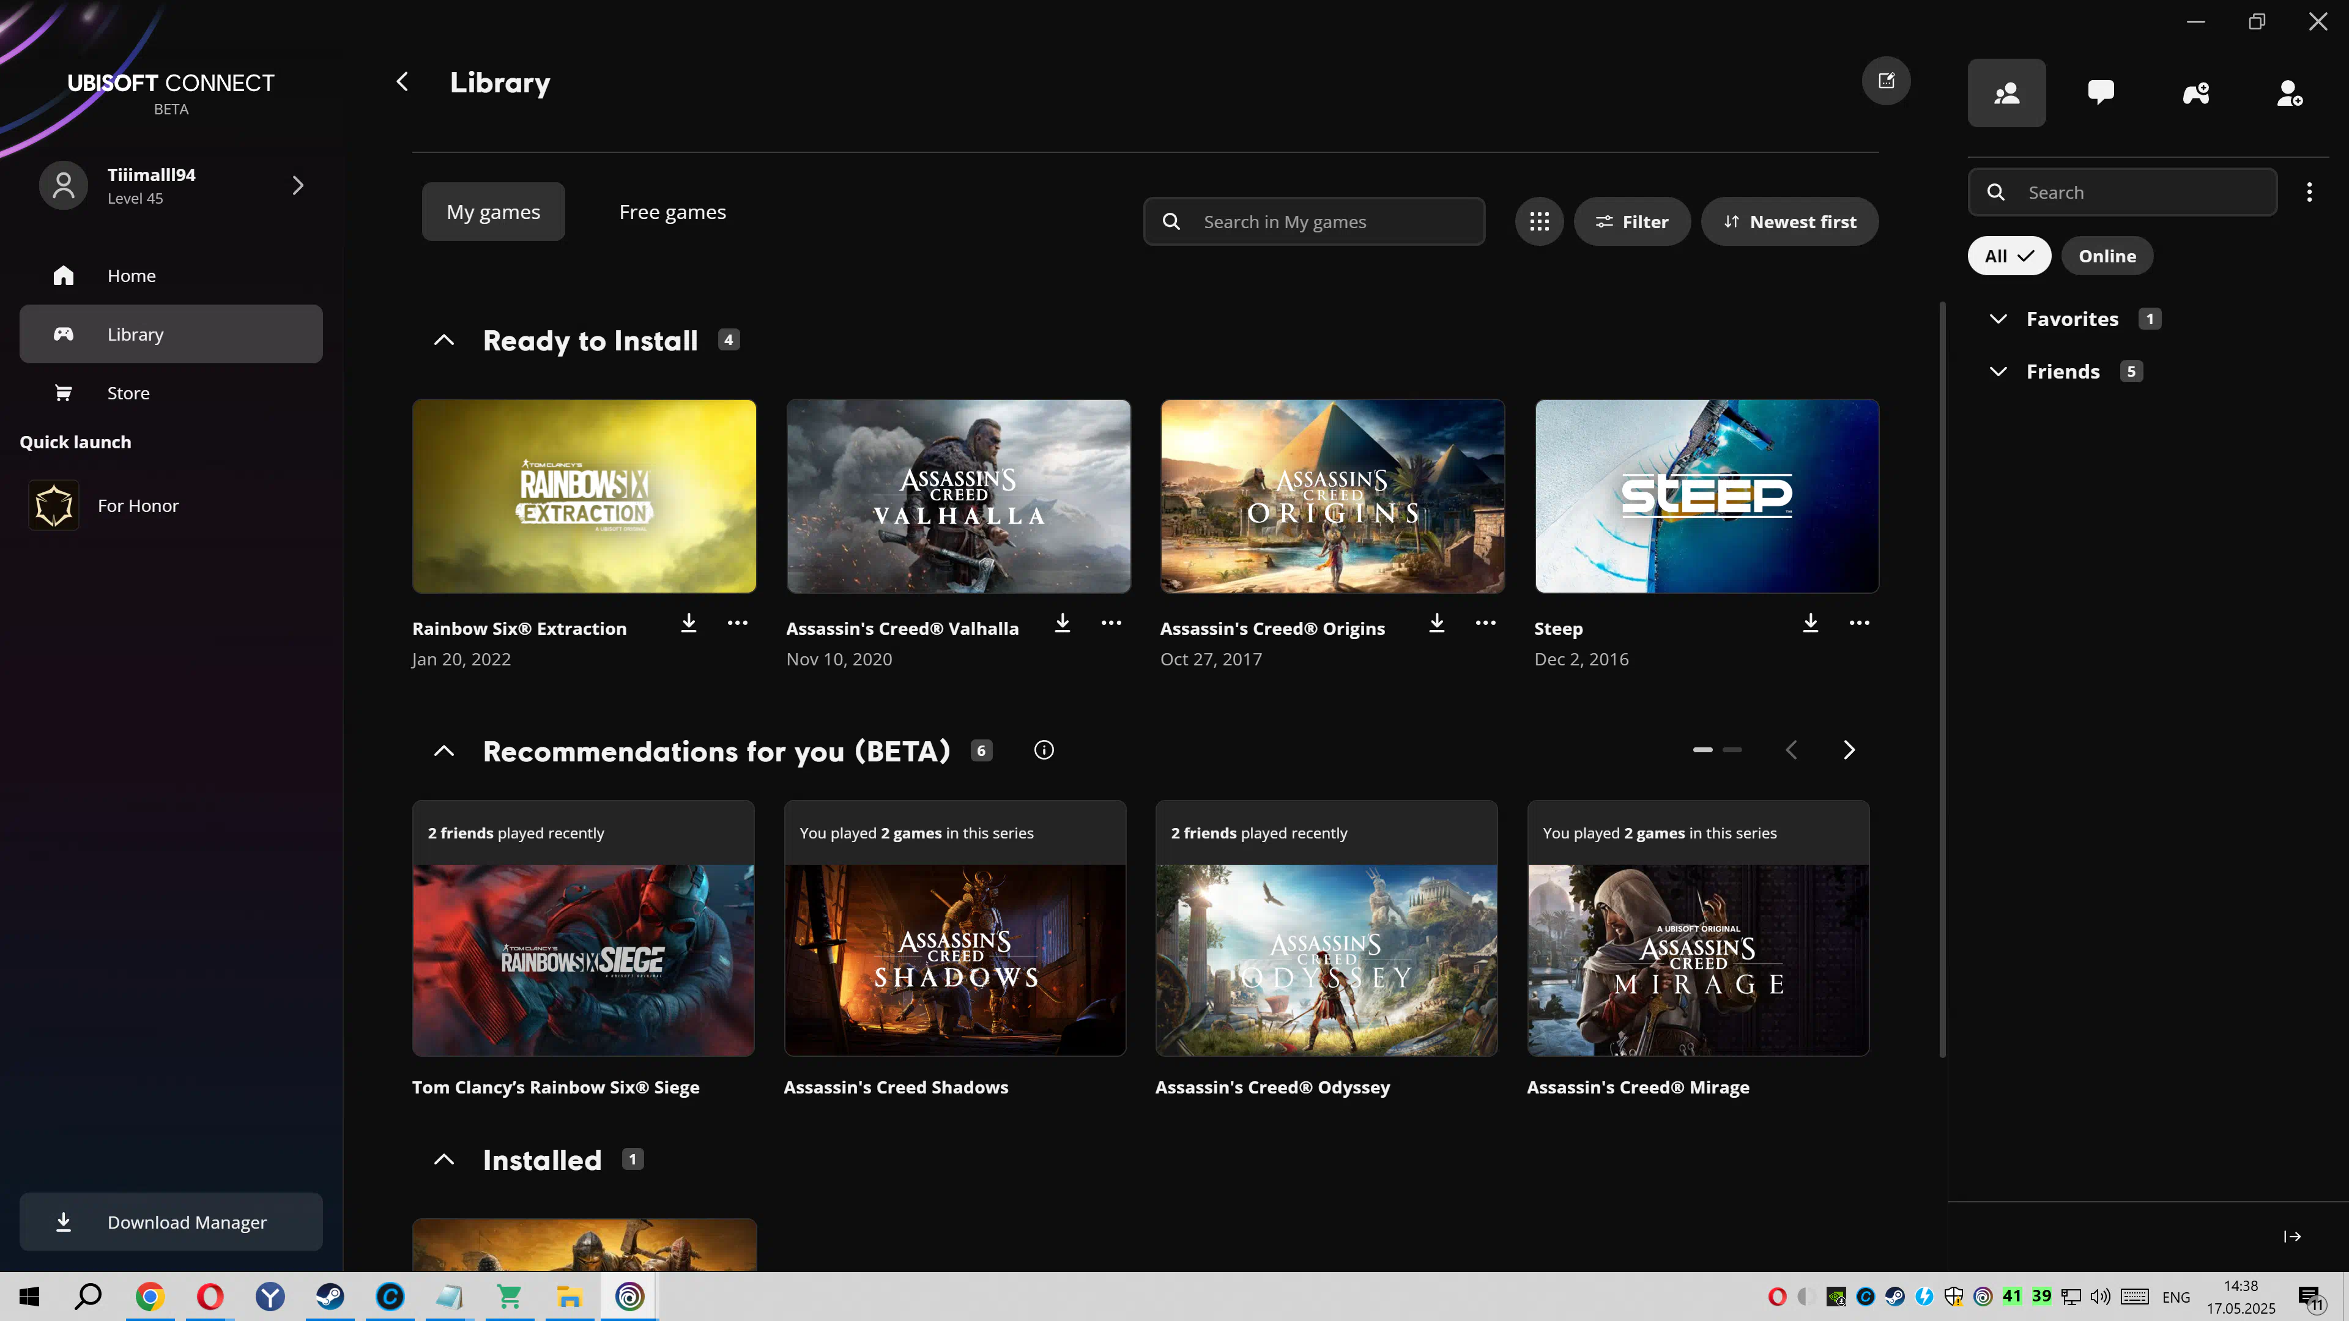Go to Store in sidebar

(x=128, y=393)
